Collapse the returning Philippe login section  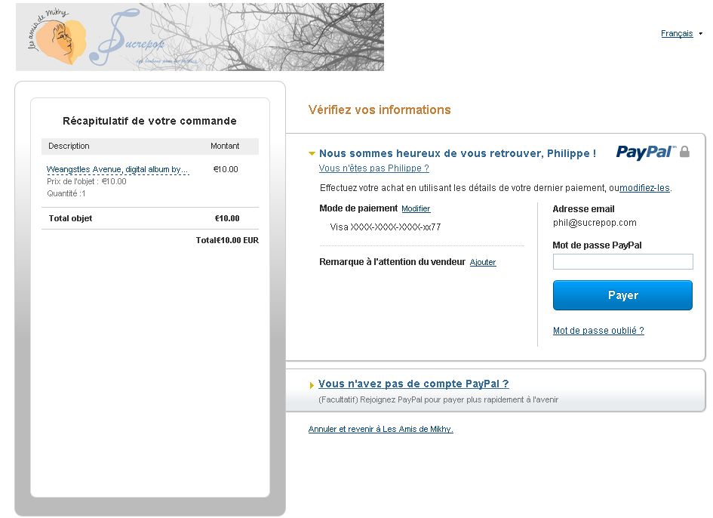tap(312, 154)
